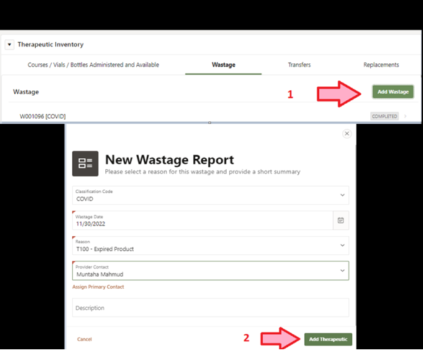Click the Wastage section heading
Image resolution: width=423 pixels, height=350 pixels.
pyautogui.click(x=26, y=92)
